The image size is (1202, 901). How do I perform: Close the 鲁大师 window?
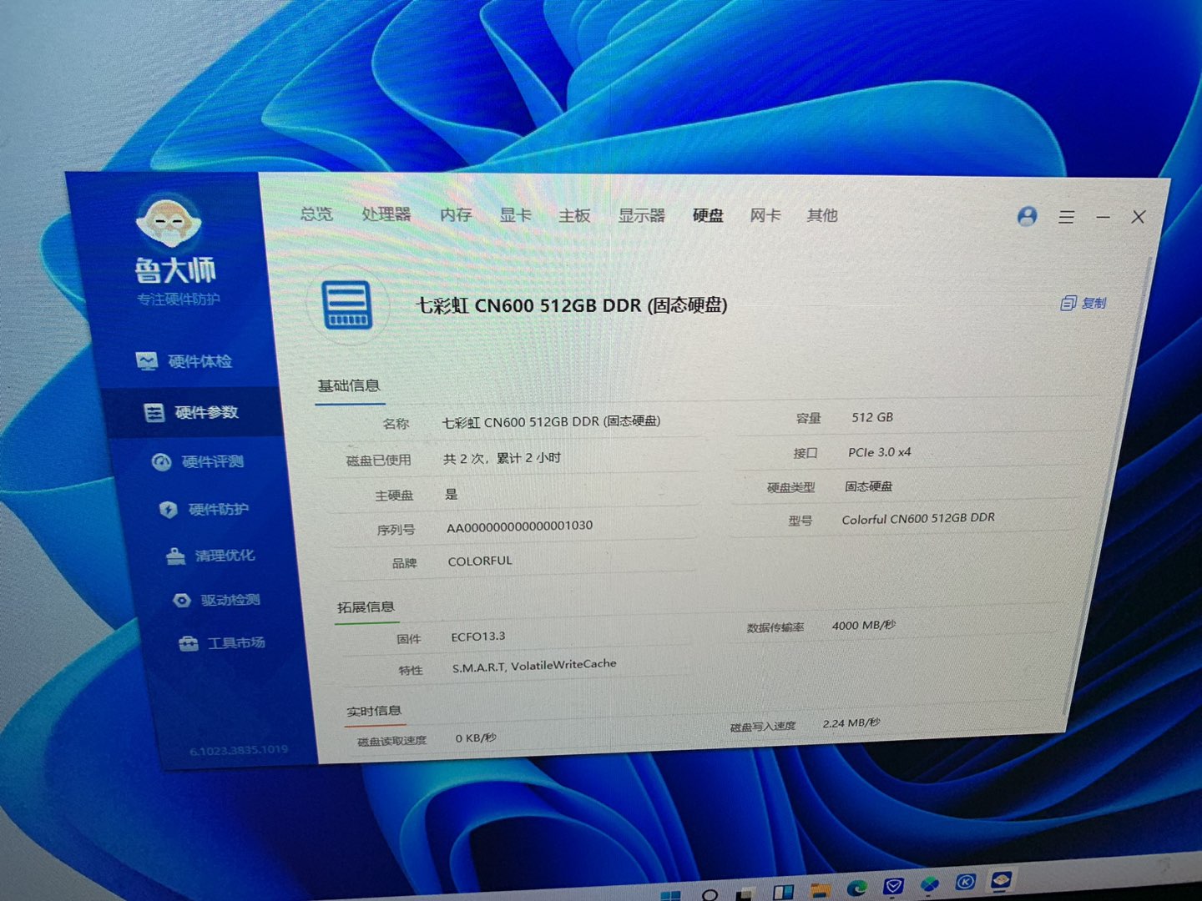point(1138,217)
